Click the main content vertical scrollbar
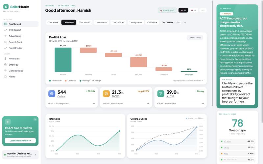The width and height of the screenshot is (263, 164). pos(212,53)
